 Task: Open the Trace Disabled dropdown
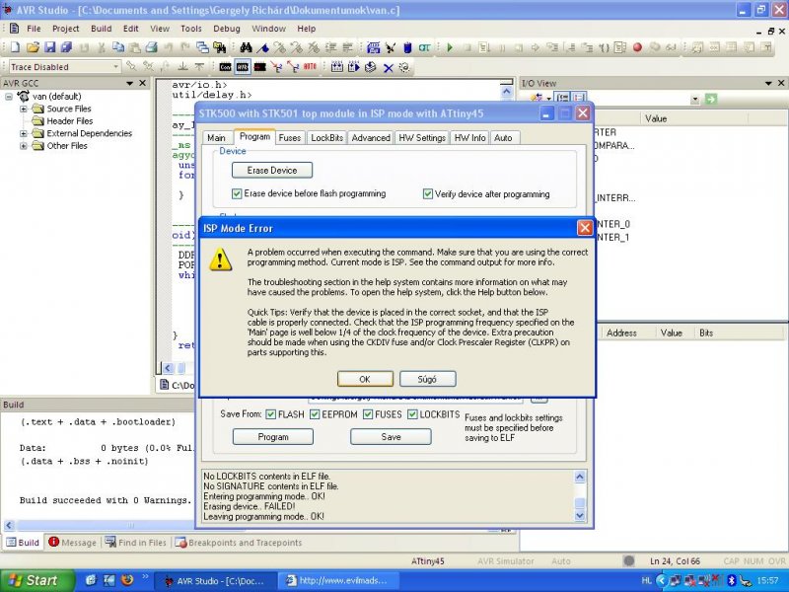115,66
